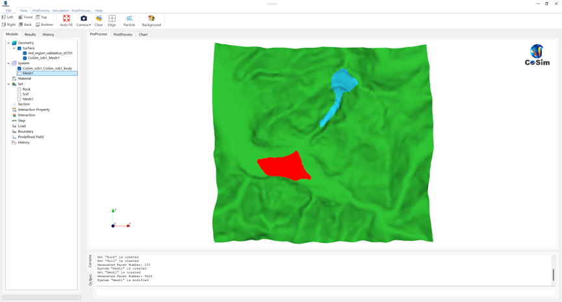Check the Soil set checkbox
Viewport: 562px width, 302px height.
[x=19, y=94]
